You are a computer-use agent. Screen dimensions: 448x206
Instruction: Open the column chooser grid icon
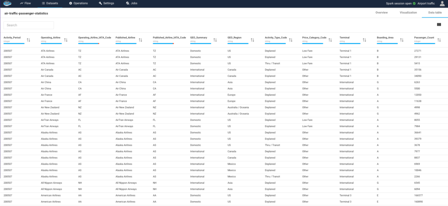(x=439, y=24)
